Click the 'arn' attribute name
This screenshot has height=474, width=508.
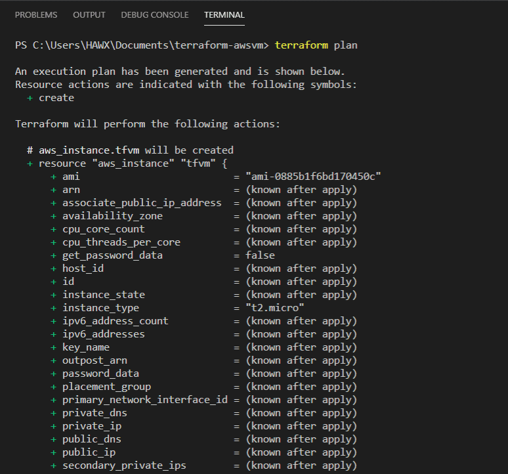coord(71,190)
